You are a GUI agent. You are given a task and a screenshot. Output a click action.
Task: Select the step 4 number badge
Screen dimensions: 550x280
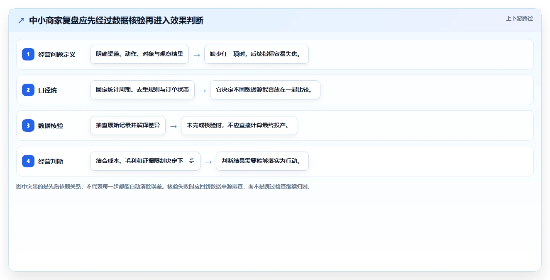[x=28, y=161]
